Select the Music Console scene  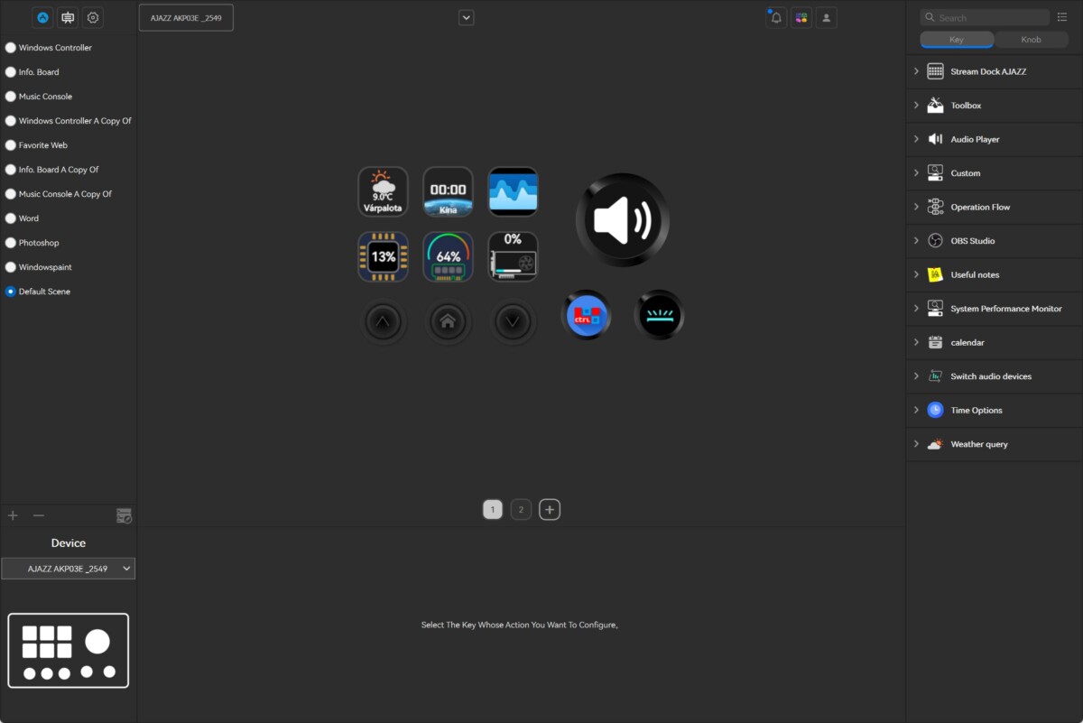click(x=11, y=97)
